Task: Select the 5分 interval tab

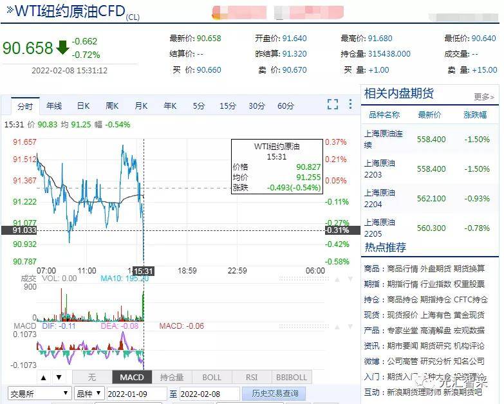Action: coord(199,106)
